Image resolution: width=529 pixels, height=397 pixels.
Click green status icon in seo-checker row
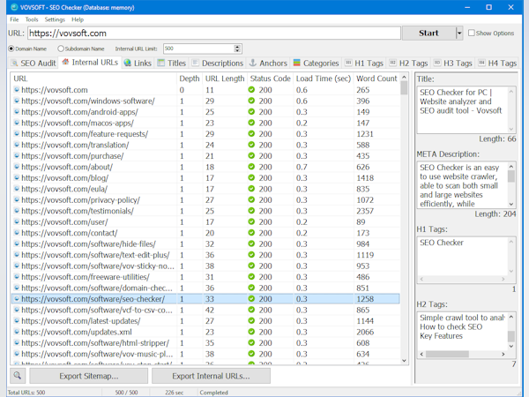click(251, 299)
